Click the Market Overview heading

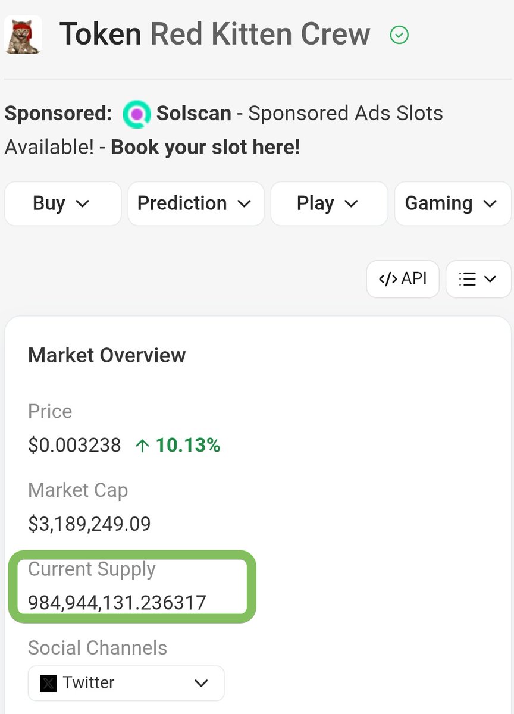[x=107, y=355]
